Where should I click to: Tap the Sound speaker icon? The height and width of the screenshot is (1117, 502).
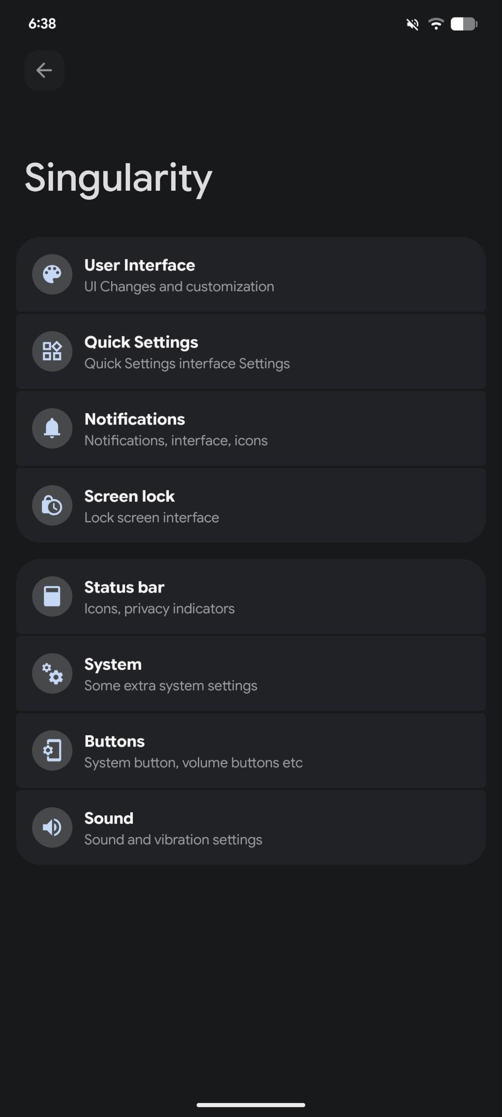[52, 827]
